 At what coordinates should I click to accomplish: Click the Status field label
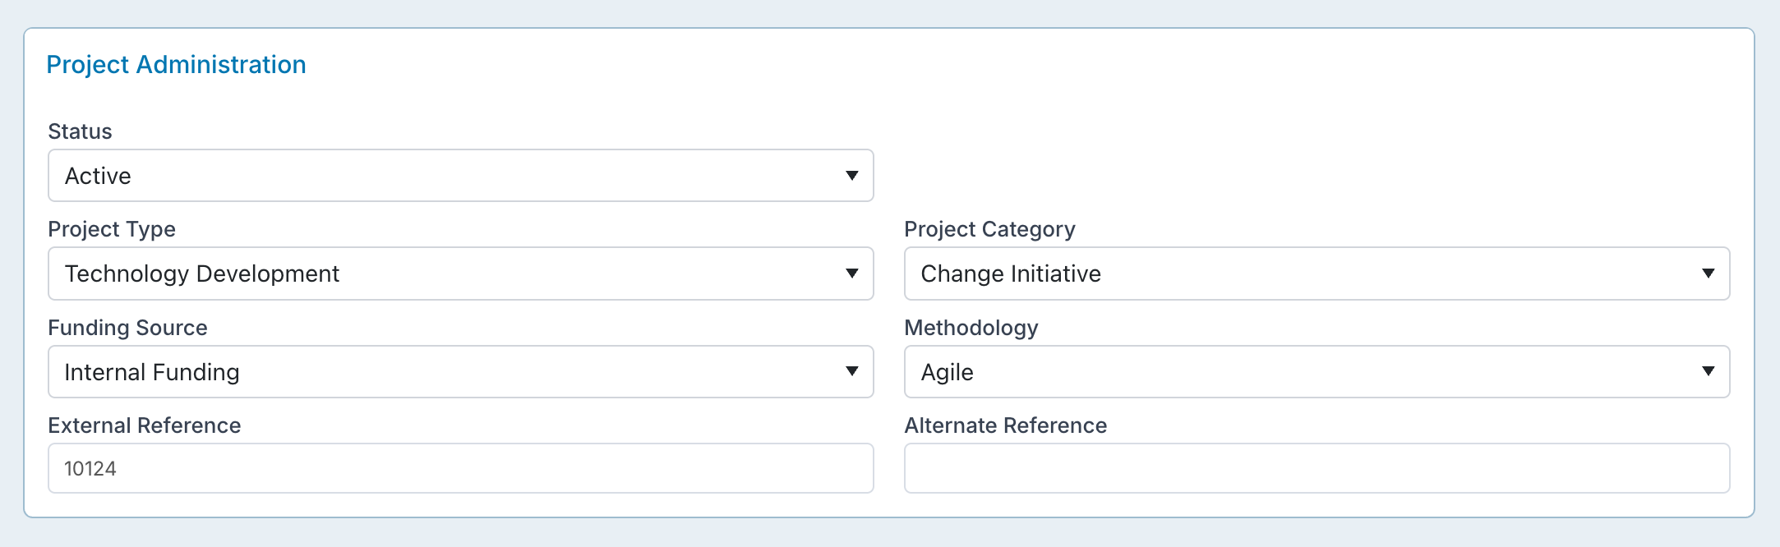coord(80,131)
